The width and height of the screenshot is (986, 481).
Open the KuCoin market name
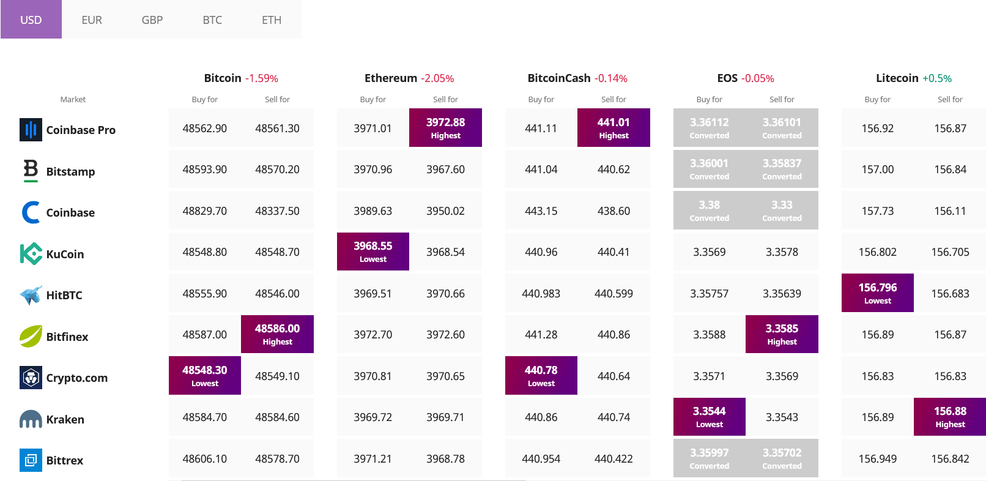tap(65, 254)
